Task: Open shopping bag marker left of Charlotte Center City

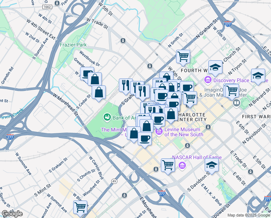Action: tap(171, 114)
